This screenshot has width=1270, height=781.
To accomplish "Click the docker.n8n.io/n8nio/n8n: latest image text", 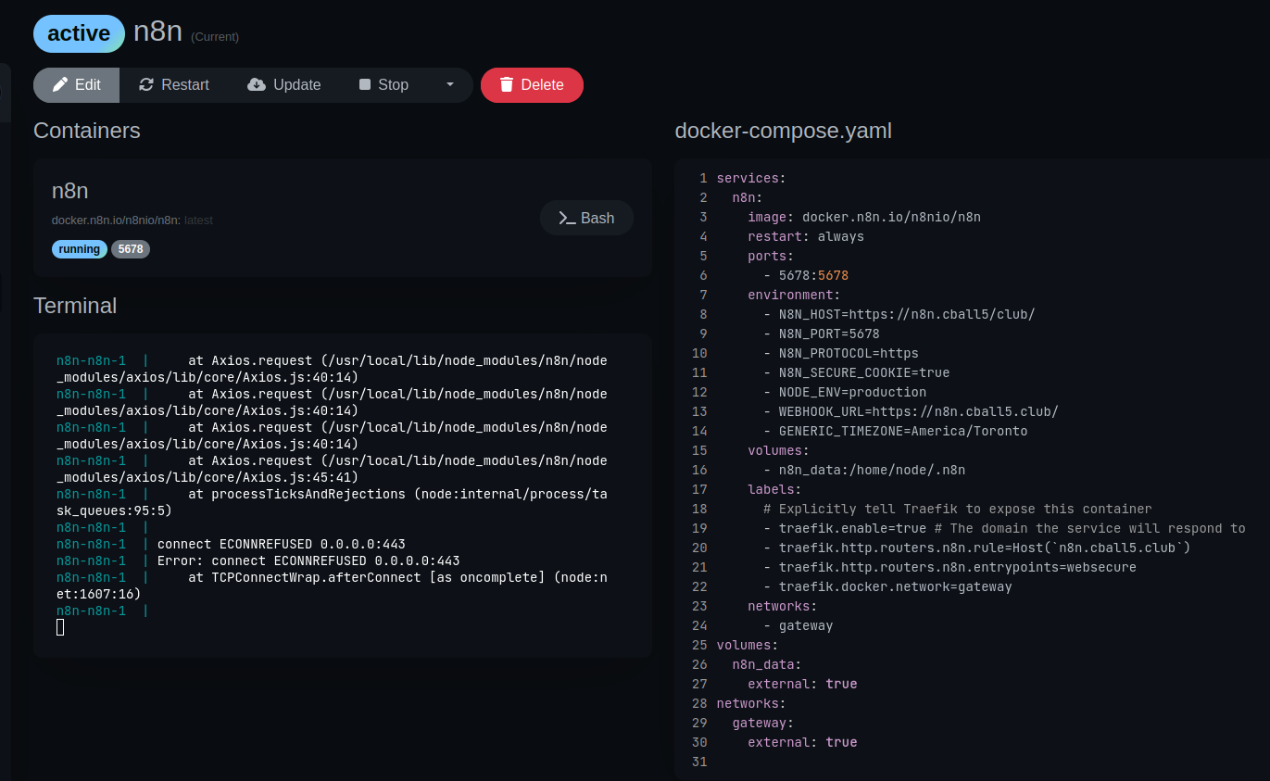I will click(x=132, y=220).
